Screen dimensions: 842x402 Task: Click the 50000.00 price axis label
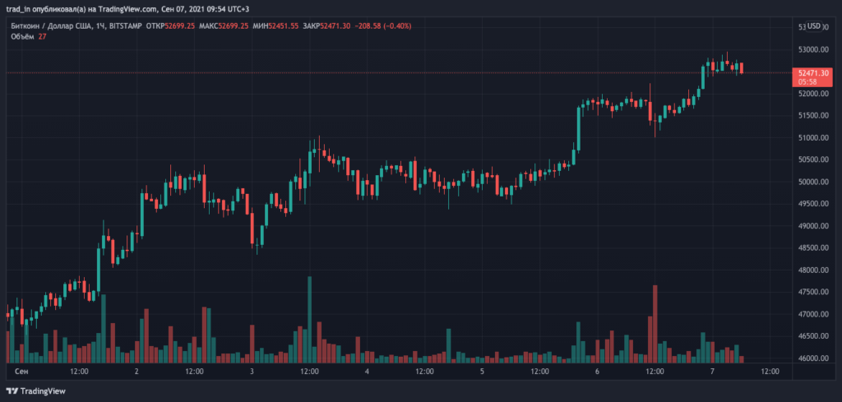812,182
